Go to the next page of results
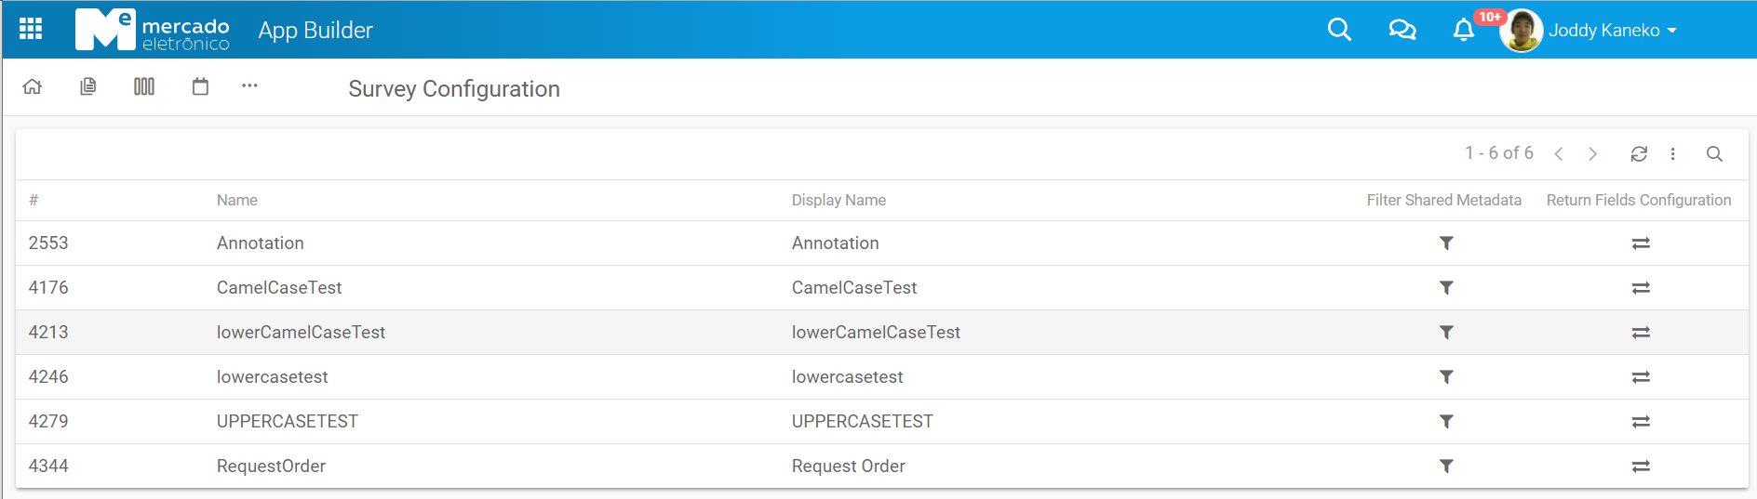The image size is (1757, 499). 1592,154
